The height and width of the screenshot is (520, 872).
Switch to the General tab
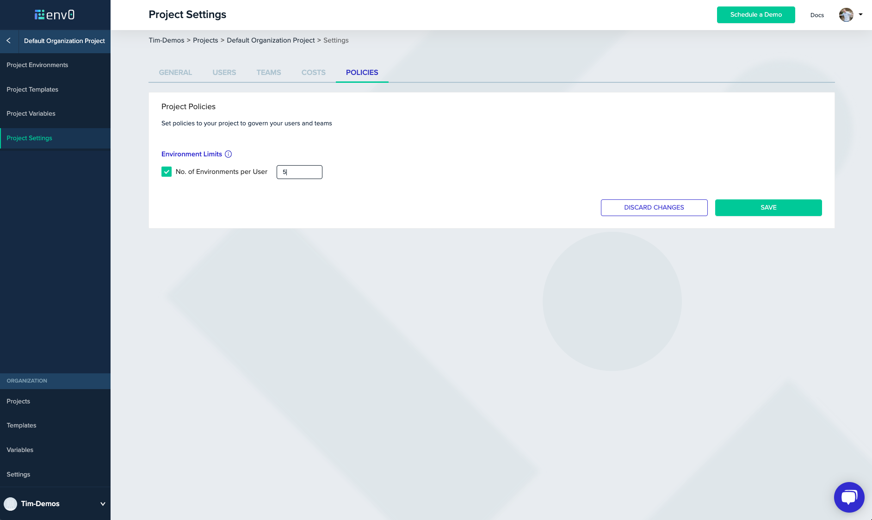[x=175, y=73]
